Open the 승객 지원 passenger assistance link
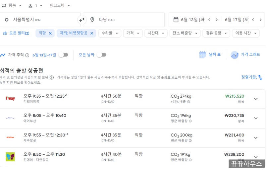 (6, 83)
